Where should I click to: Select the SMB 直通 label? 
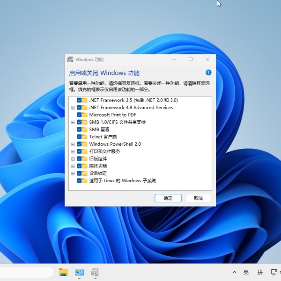99,129
